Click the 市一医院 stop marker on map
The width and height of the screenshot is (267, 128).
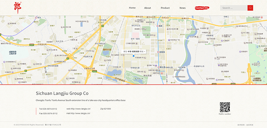pyautogui.click(x=131, y=39)
